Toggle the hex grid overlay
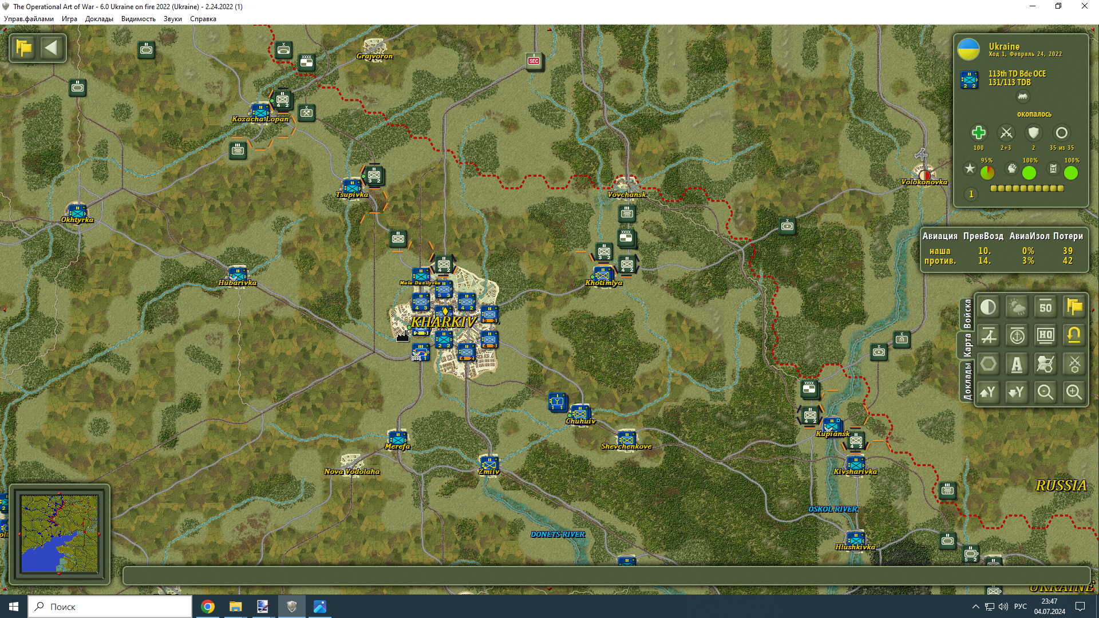 click(x=989, y=364)
